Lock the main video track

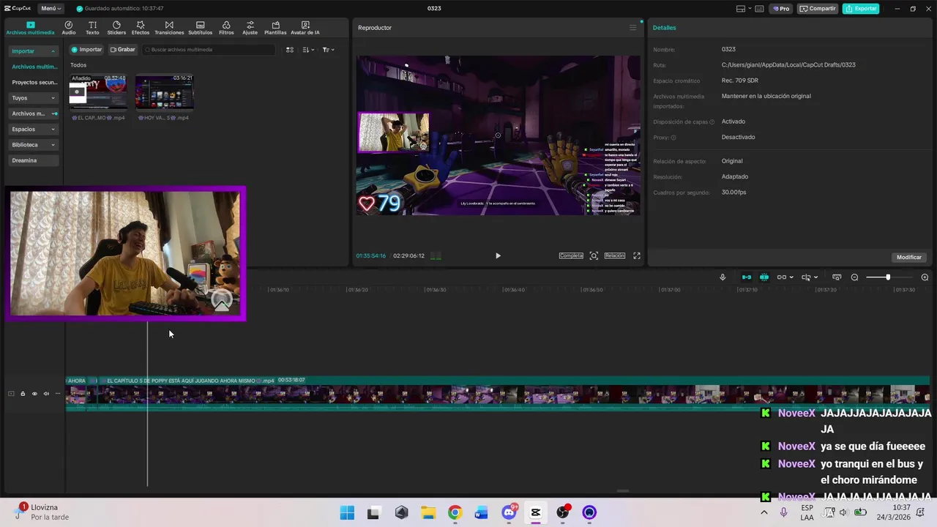coord(23,394)
